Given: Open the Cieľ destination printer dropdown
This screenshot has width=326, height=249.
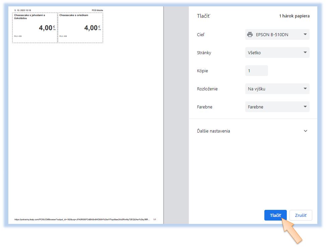Looking at the screenshot, I should tap(277, 34).
